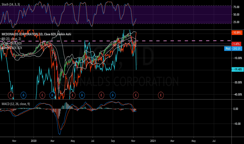Click the 2021 label on the time axis
Image resolution: width=244 pixels, height=144 pixels.
pyautogui.click(x=153, y=141)
